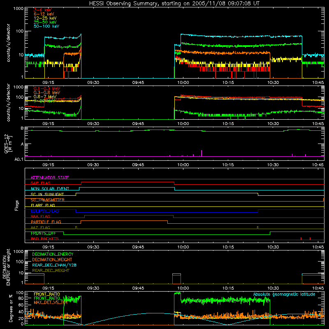Click the DECIMATION ENERGY or weight axis title
The height and width of the screenshot is (329, 329).
(x=6, y=267)
